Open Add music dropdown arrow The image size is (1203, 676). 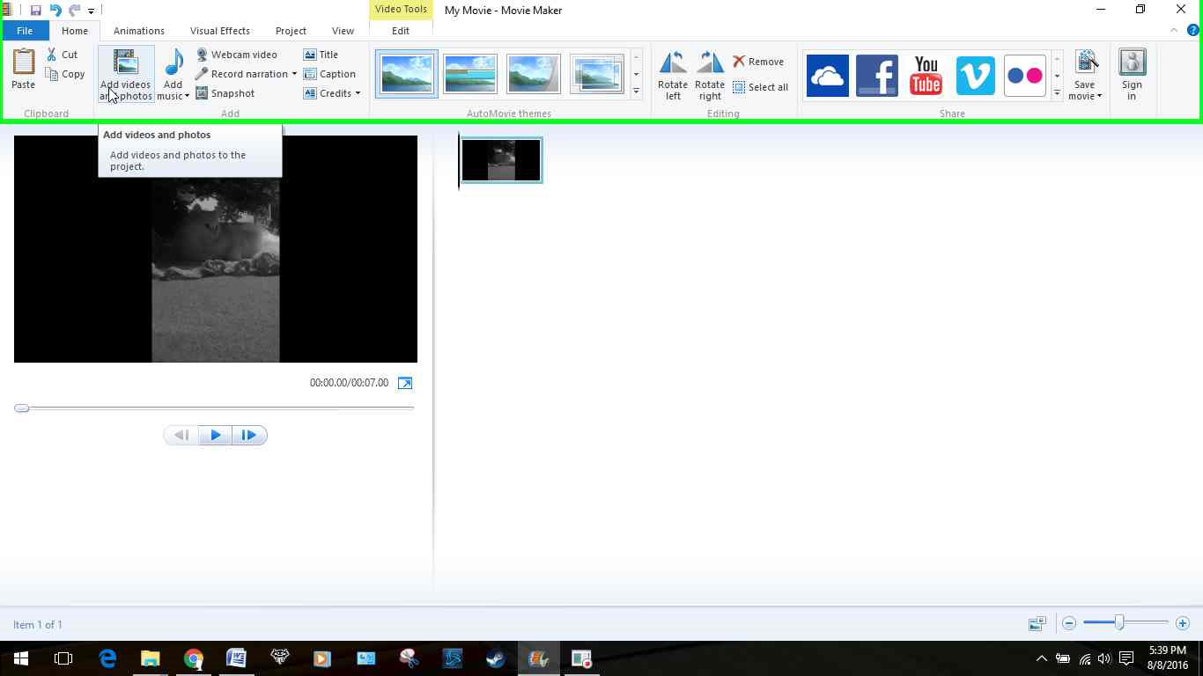point(187,96)
